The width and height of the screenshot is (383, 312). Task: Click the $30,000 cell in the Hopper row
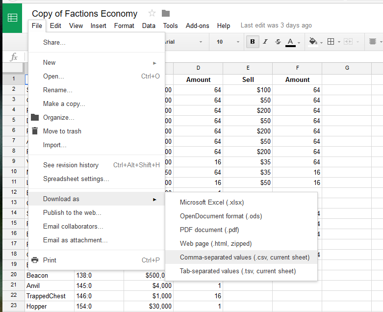[x=149, y=306]
